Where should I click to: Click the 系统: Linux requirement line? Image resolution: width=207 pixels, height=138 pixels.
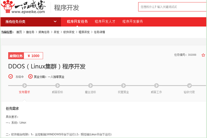pos(16,123)
